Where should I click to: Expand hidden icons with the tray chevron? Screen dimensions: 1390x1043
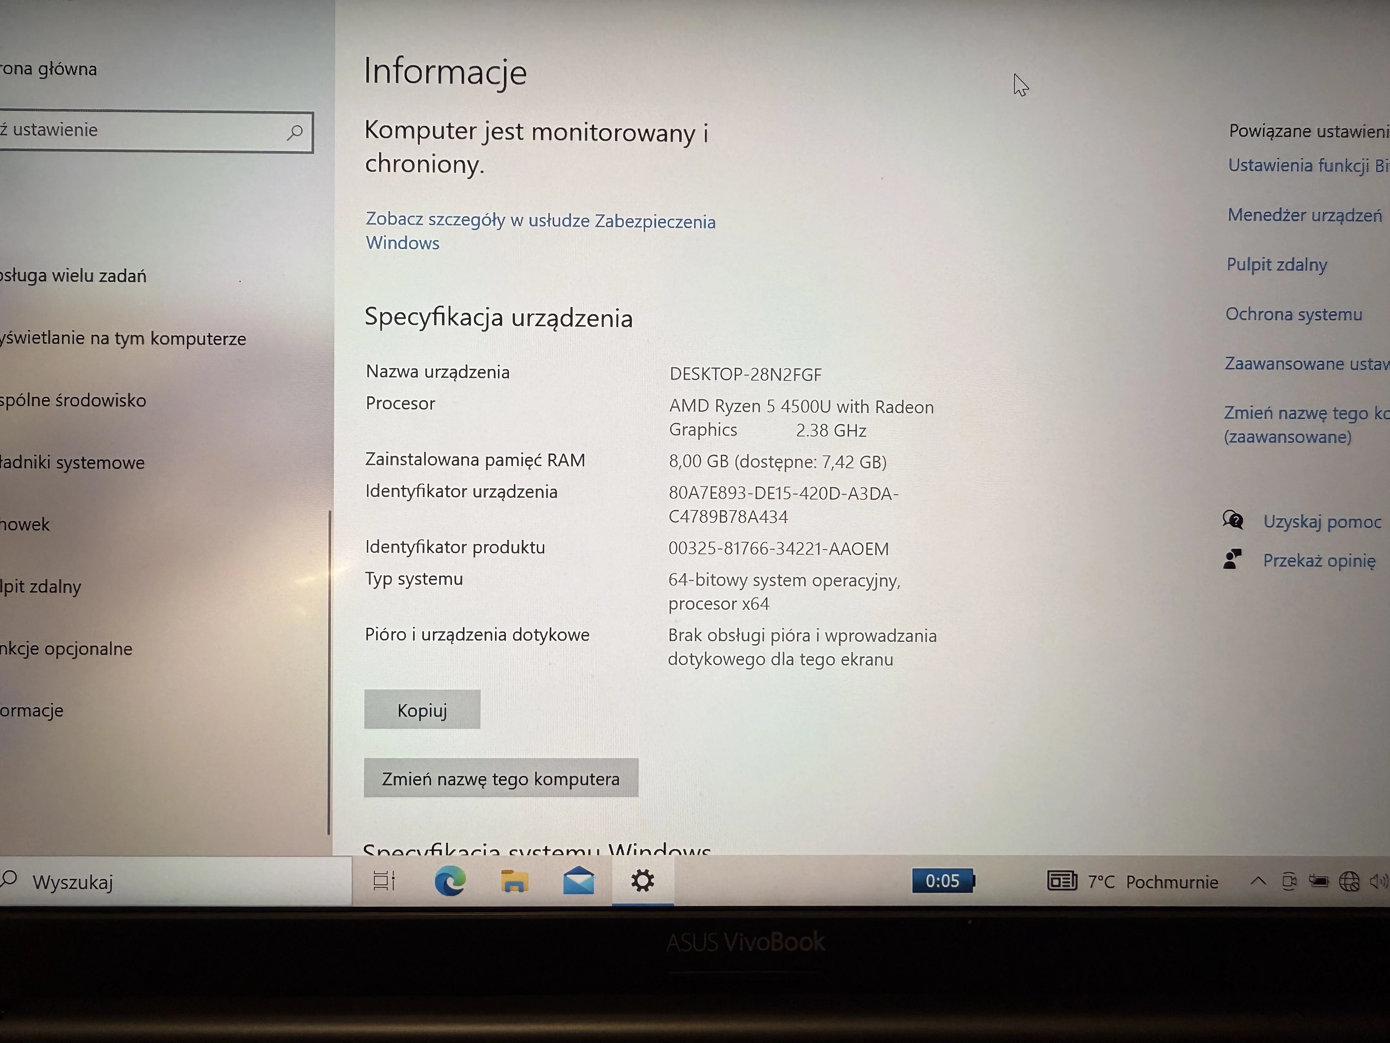[1259, 882]
